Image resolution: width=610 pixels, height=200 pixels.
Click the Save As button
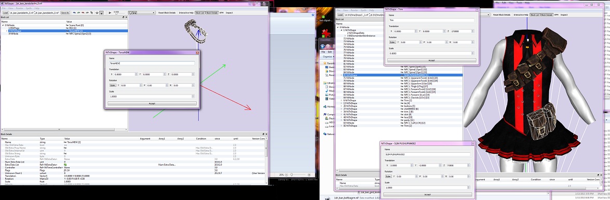point(65,13)
